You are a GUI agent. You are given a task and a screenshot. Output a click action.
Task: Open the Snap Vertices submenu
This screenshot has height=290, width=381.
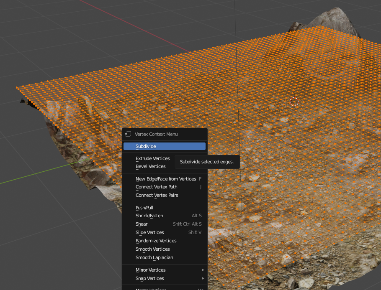[x=165, y=278]
